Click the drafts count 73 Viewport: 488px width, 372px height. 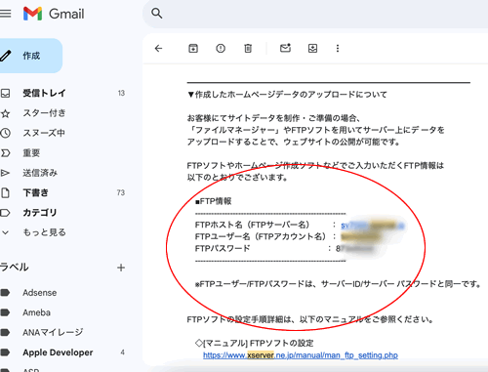pos(121,192)
